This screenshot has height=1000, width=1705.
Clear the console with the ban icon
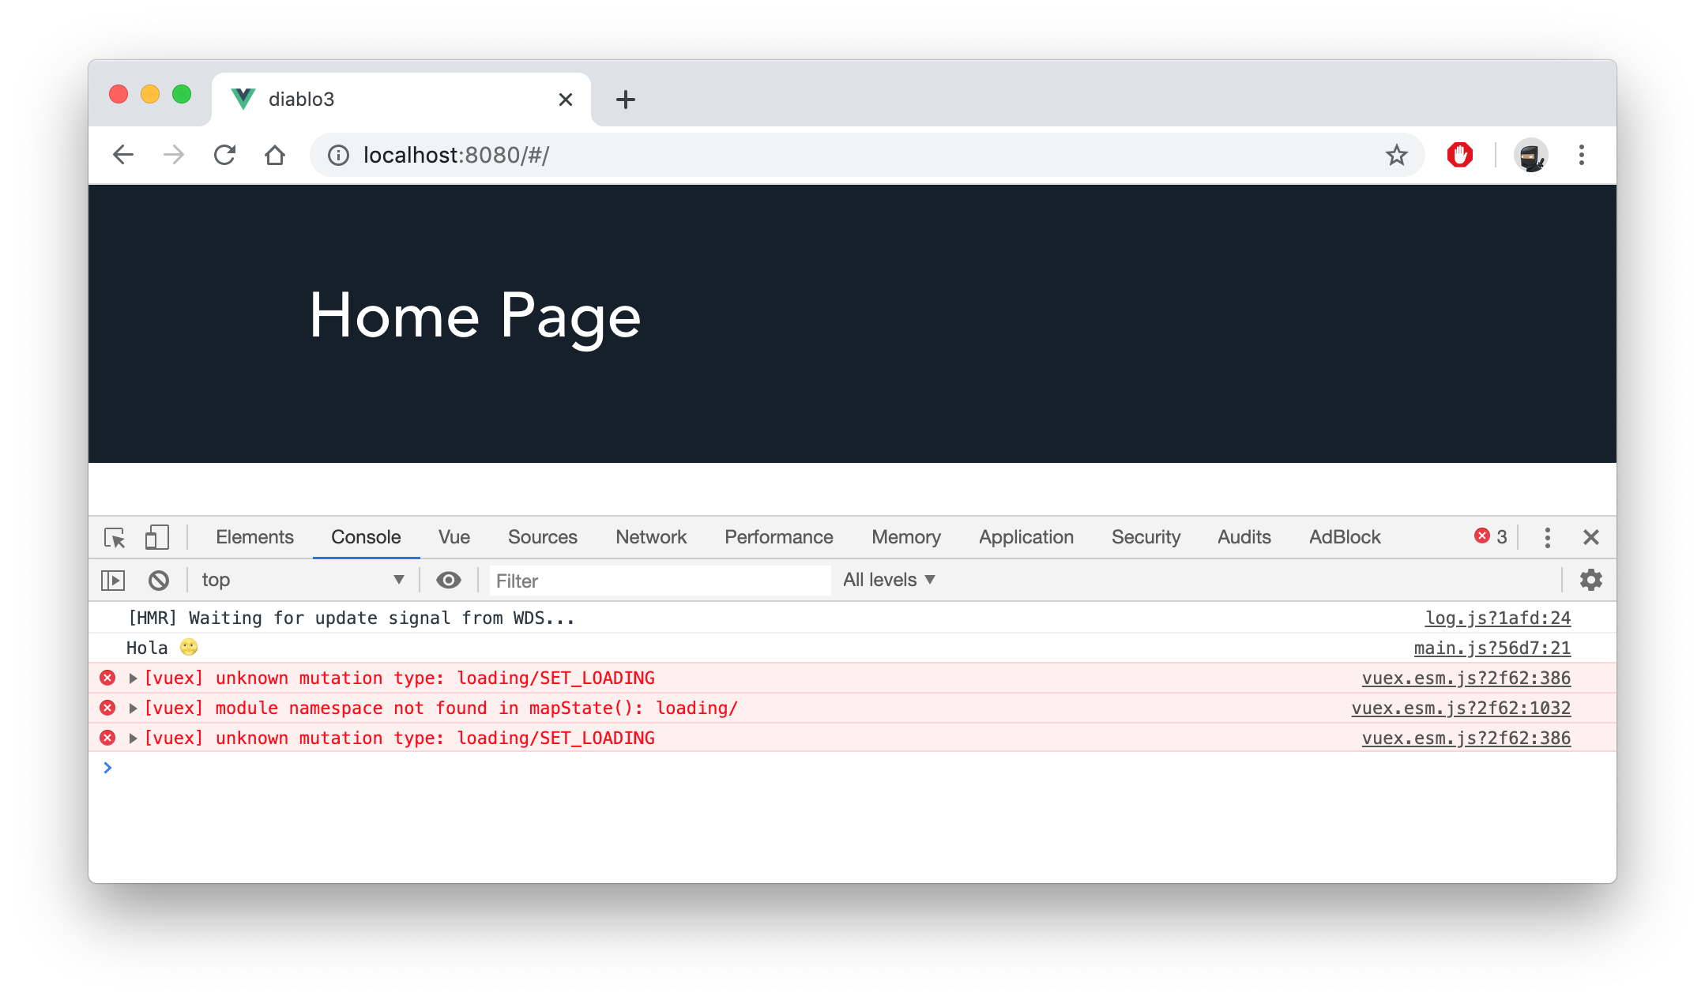pos(159,581)
